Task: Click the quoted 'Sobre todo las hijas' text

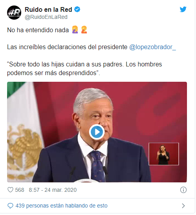Action: point(84,68)
